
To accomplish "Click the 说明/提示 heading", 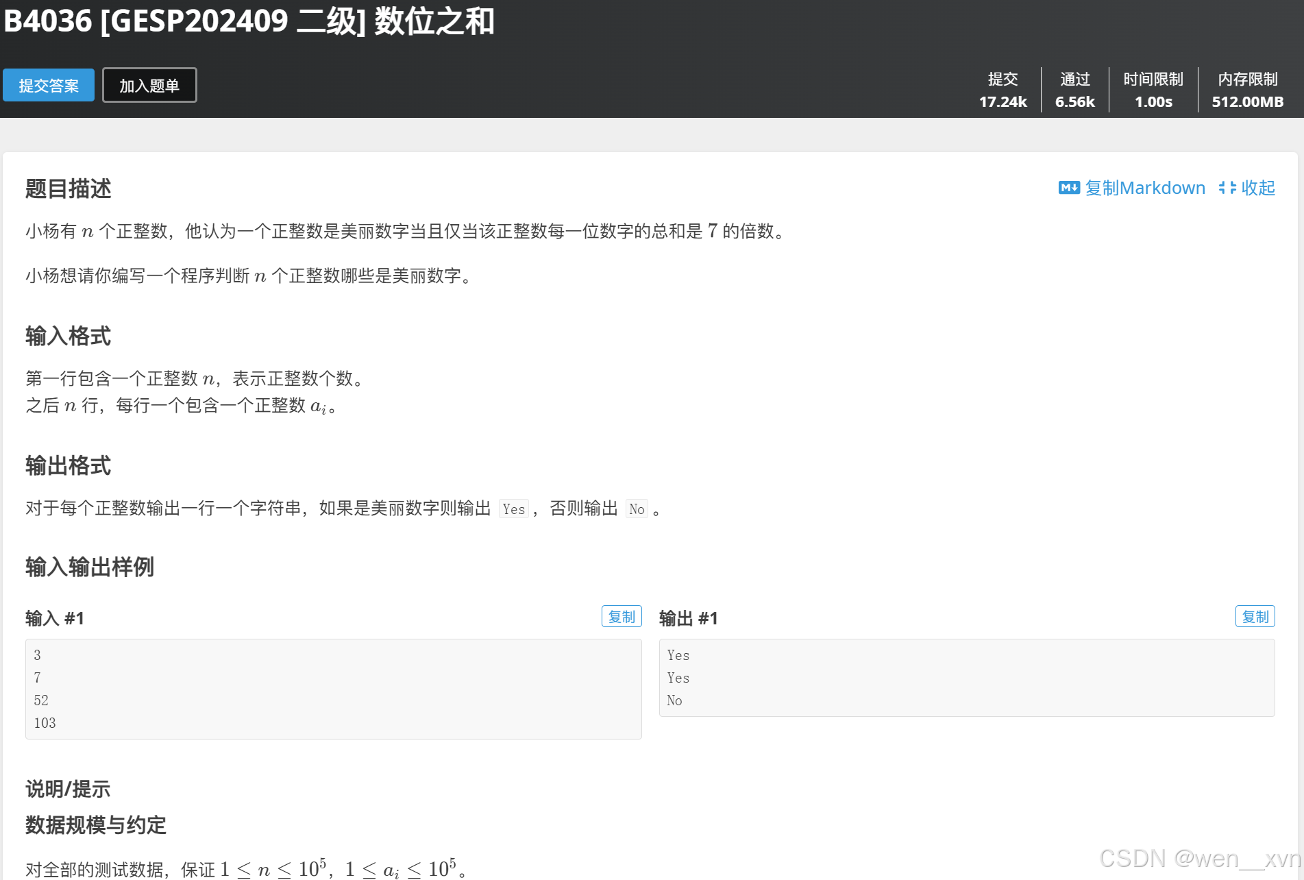I will pos(68,789).
